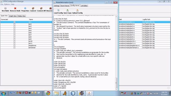Viewport: 171px width, 96px height.
Task: Click the Name column header
Action: coord(31,19)
